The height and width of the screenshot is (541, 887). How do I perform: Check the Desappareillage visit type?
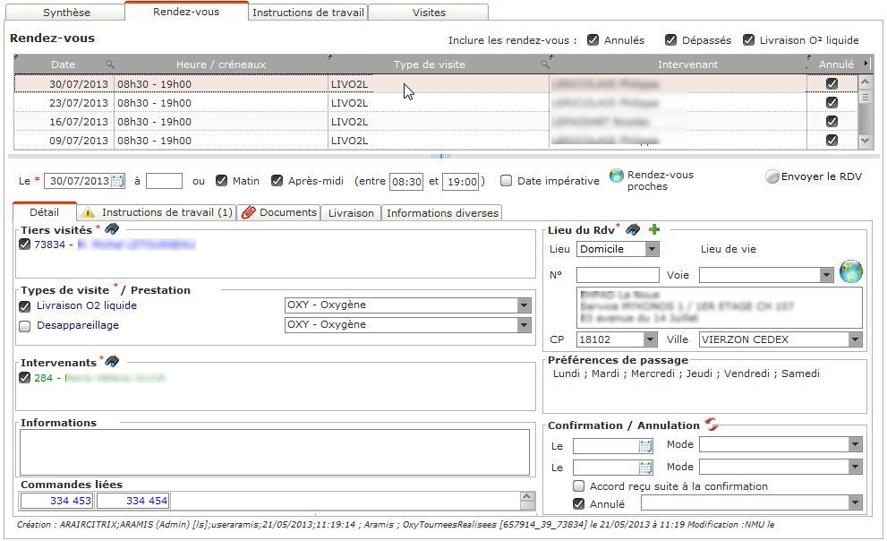click(25, 326)
